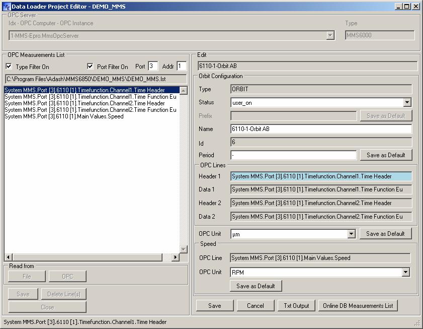Open Online DB Measurements List
Image resolution: width=423 pixels, height=329 pixels.
[358, 306]
